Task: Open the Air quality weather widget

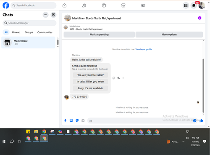Action: [173, 142]
